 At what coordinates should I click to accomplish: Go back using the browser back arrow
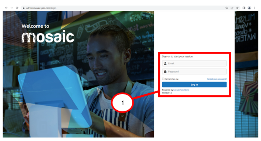[6, 8]
